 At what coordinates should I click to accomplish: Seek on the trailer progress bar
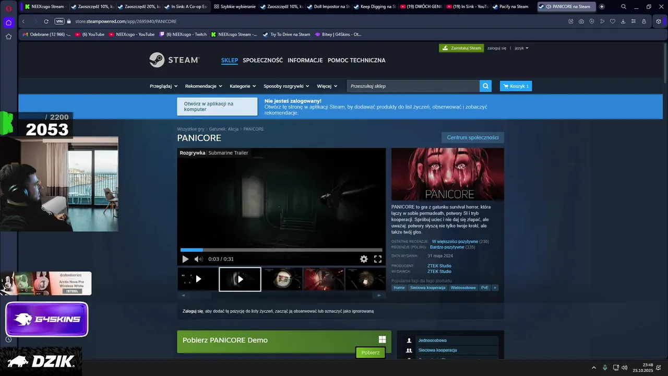tap(281, 250)
